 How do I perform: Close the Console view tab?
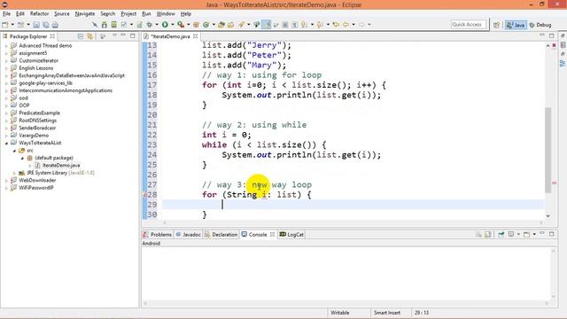[x=272, y=234]
